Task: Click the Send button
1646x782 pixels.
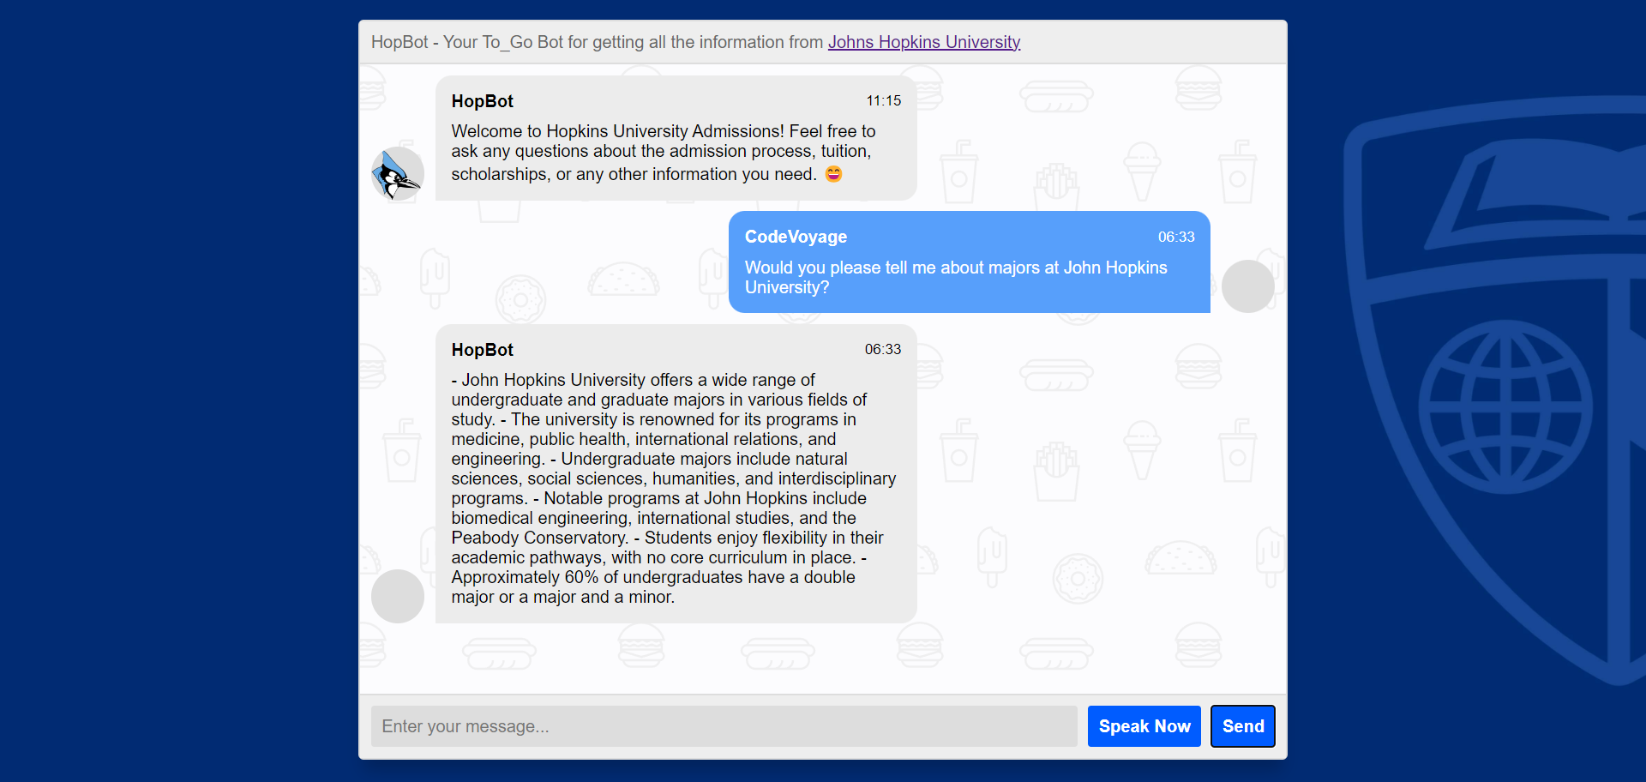Action: click(x=1242, y=726)
